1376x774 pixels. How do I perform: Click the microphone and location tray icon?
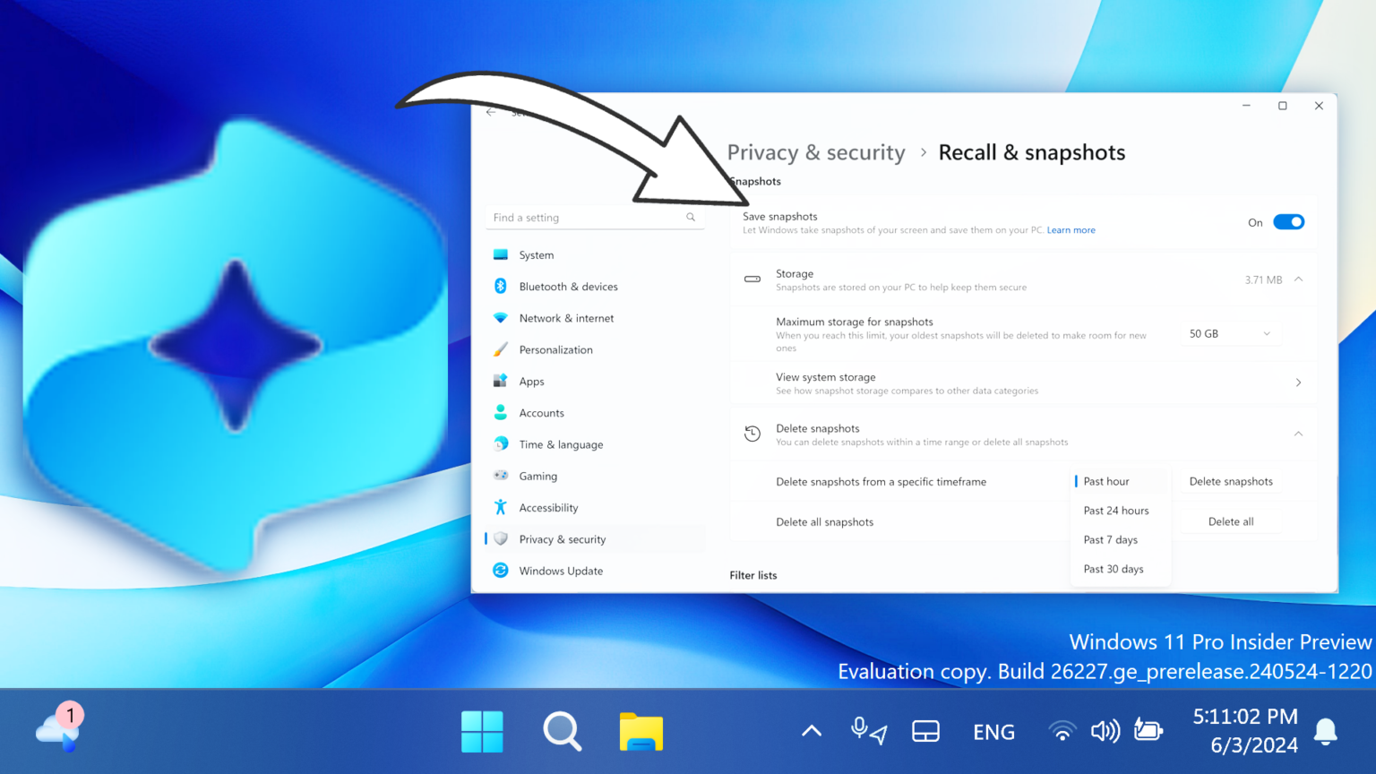(x=869, y=731)
